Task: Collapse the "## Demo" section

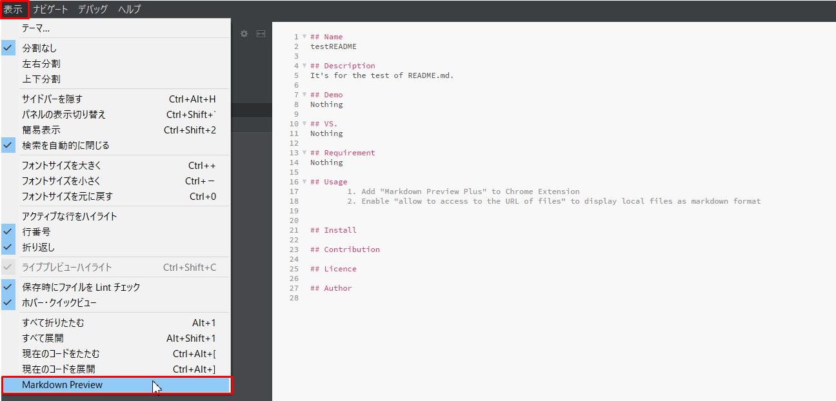Action: (x=304, y=95)
